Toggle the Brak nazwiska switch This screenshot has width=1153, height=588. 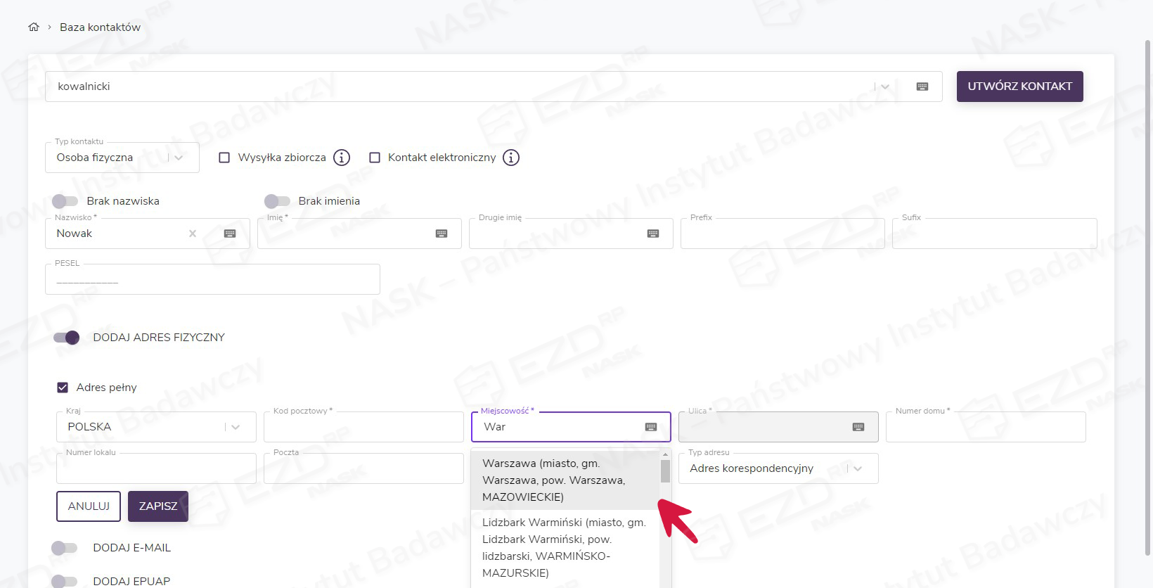click(x=65, y=201)
